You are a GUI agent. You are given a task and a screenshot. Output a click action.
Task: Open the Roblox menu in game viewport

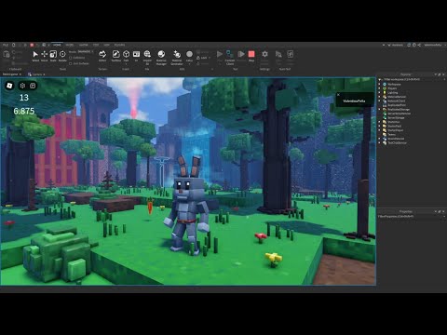9,86
